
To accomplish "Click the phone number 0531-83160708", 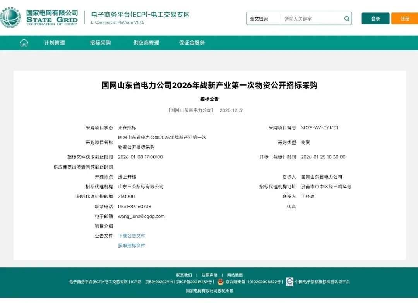I will tap(135, 207).
